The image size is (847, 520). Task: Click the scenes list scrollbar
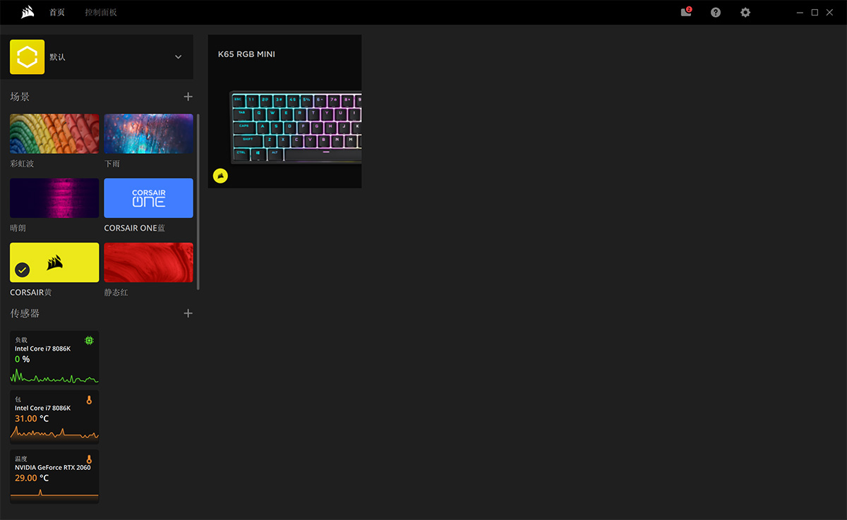(x=198, y=202)
